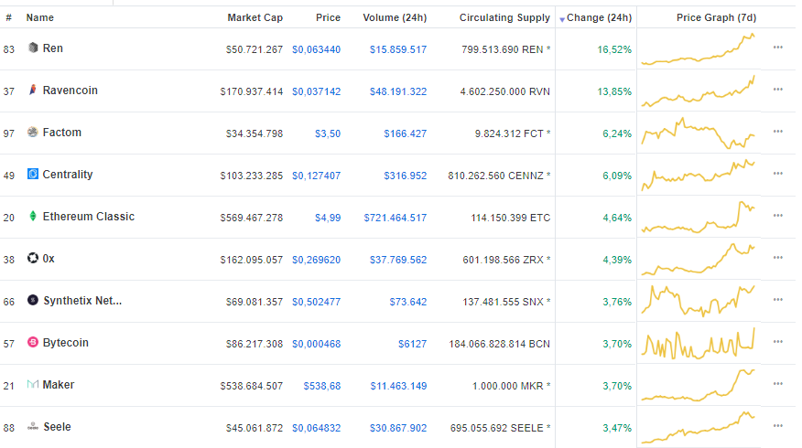The height and width of the screenshot is (448, 802).
Task: Click Ren price $0,063440
Action: click(x=316, y=49)
